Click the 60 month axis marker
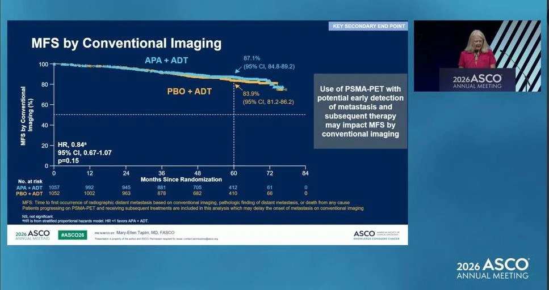This screenshot has height=290, width=549. tap(233, 173)
